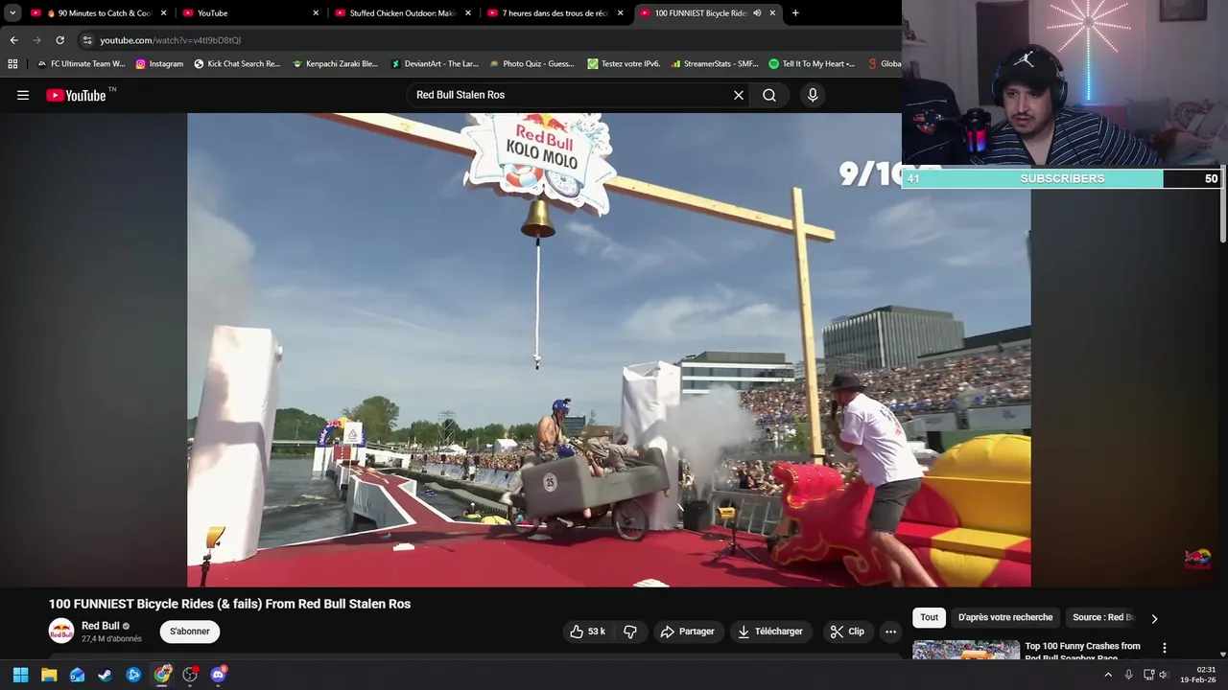The width and height of the screenshot is (1228, 690).
Task: Click the video player to pause playback
Action: 609,350
